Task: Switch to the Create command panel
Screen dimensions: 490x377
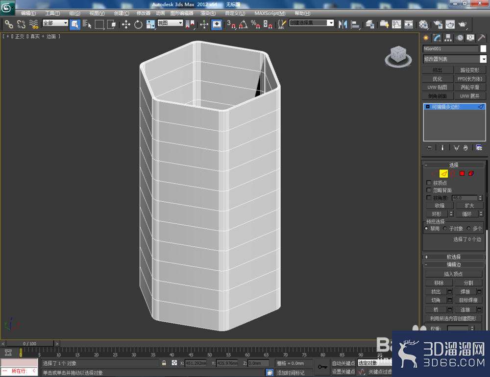Action: (426, 38)
